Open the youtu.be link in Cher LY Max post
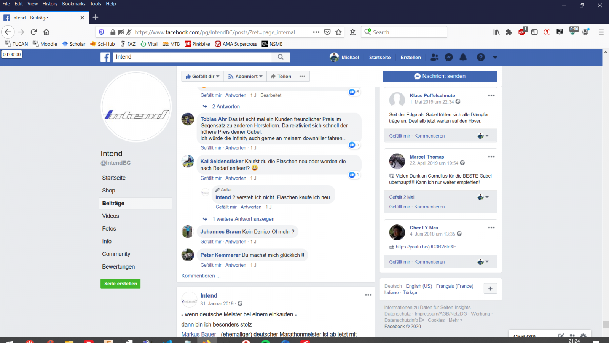The height and width of the screenshot is (343, 609). pyautogui.click(x=426, y=247)
